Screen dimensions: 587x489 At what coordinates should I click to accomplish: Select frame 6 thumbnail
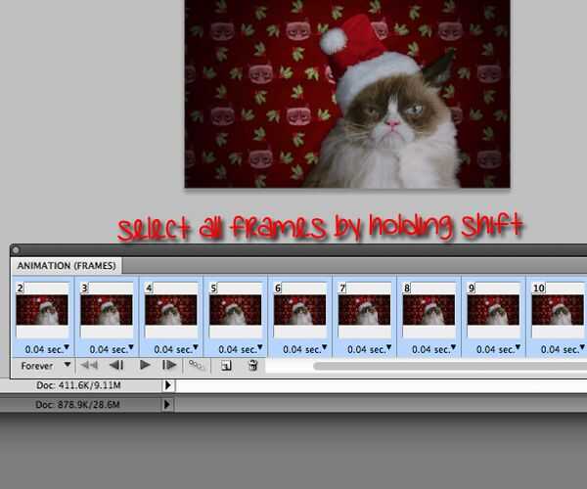pos(300,310)
